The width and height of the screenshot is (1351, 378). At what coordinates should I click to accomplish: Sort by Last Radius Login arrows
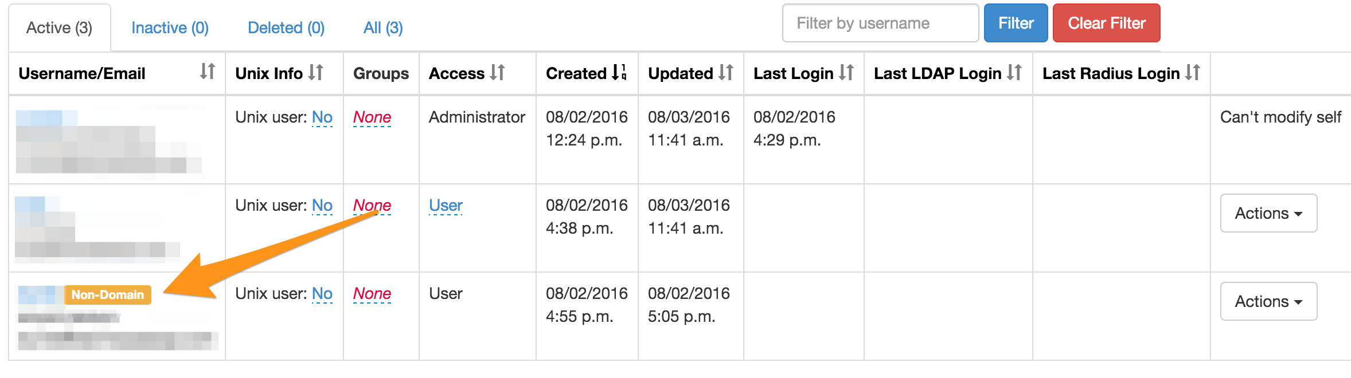pos(1193,72)
